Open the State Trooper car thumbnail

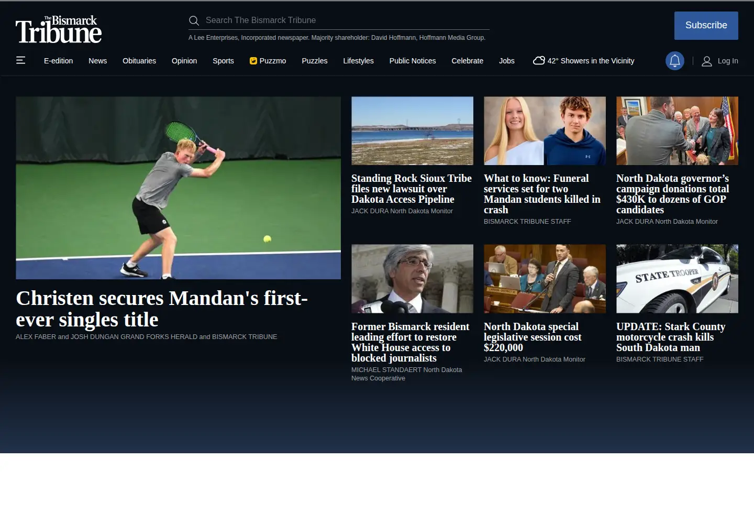pyautogui.click(x=677, y=279)
